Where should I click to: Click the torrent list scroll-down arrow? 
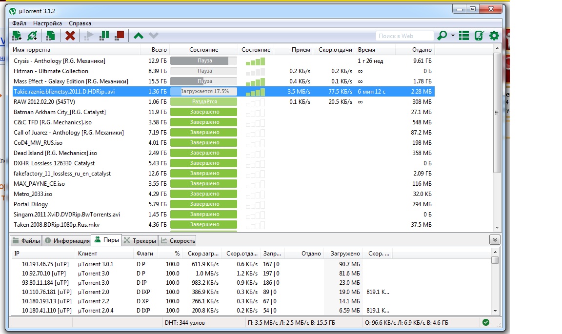[x=497, y=227]
